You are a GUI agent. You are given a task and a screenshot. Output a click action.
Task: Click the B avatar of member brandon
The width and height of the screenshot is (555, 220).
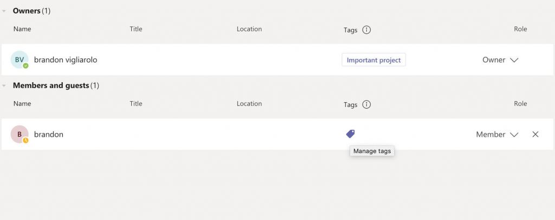click(20, 135)
